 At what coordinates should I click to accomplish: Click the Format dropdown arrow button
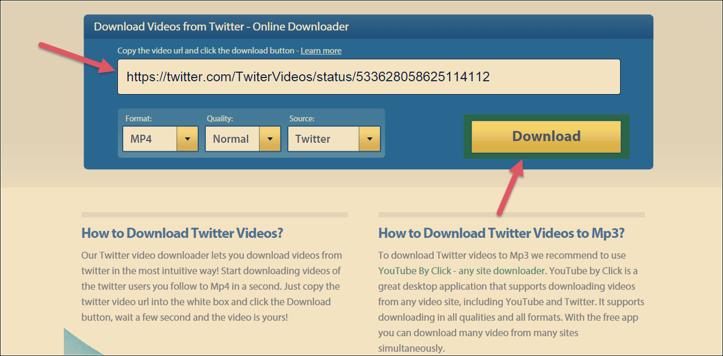[x=187, y=139]
